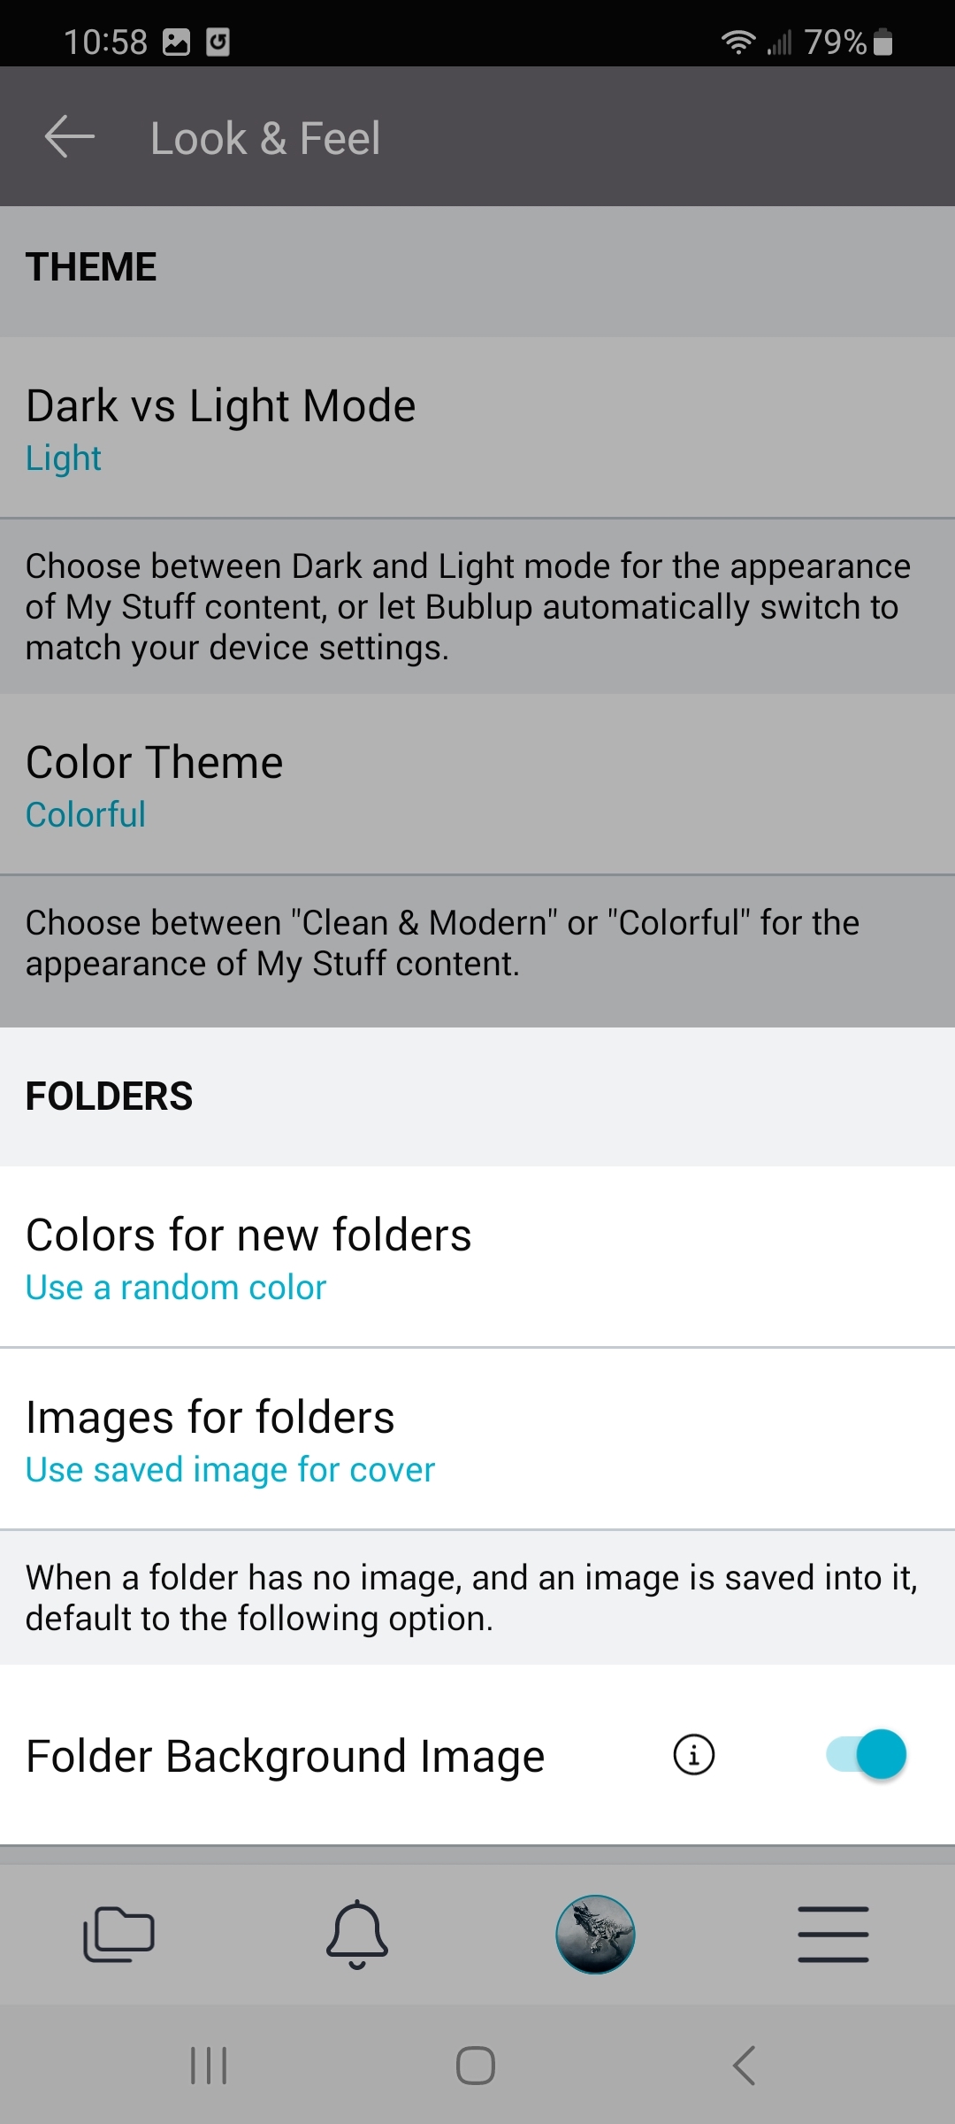Tap the back arrow to leave Look & Feel
Image resolution: width=955 pixels, height=2124 pixels.
(67, 135)
